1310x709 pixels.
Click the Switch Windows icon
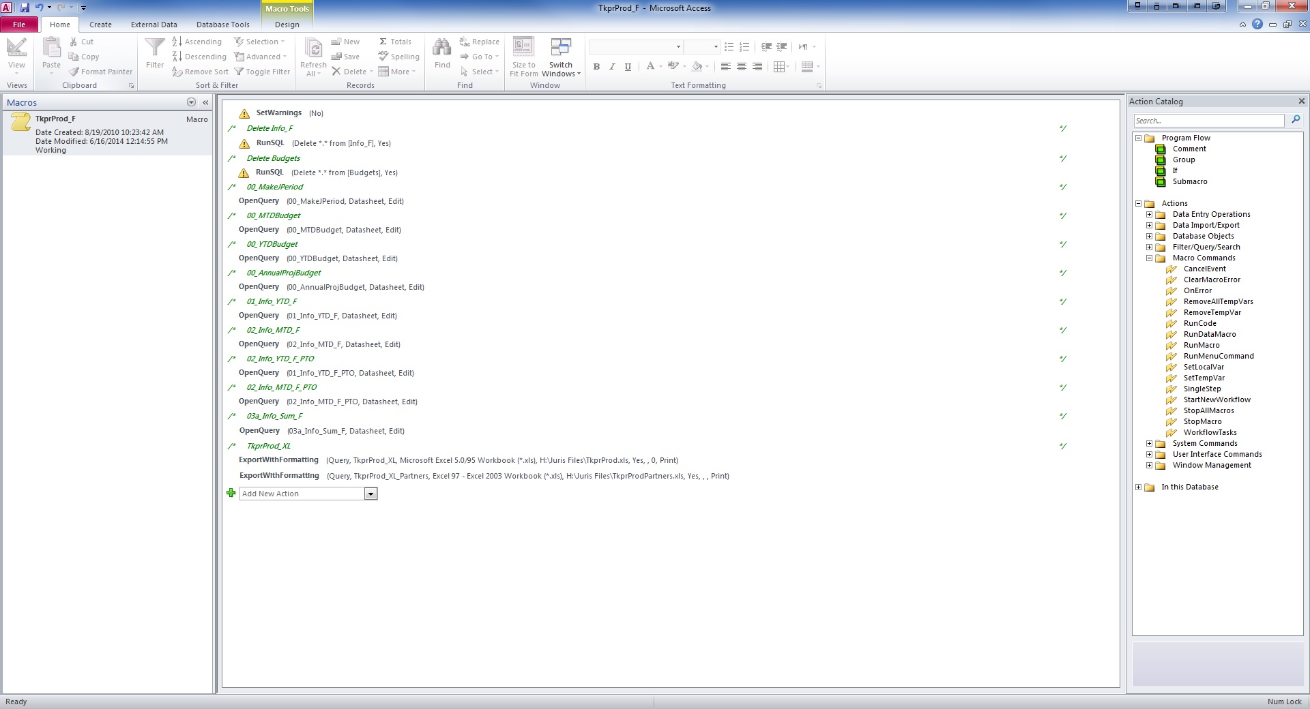click(560, 48)
